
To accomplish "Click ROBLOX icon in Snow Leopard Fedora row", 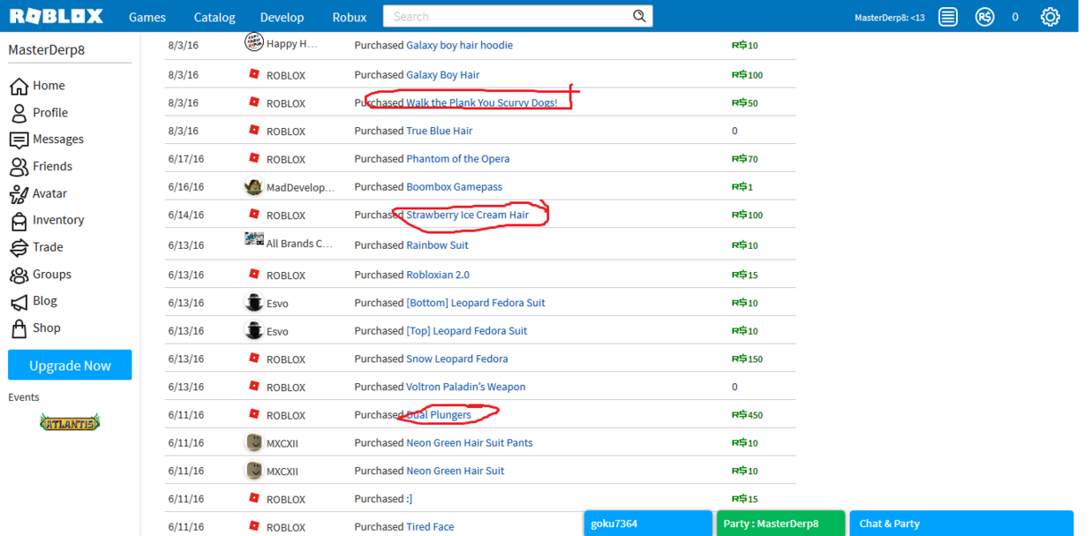I will click(x=254, y=358).
